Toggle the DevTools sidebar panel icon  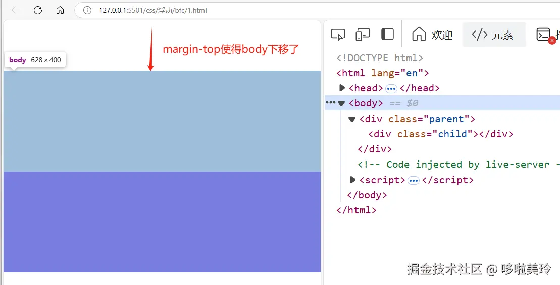tap(387, 35)
